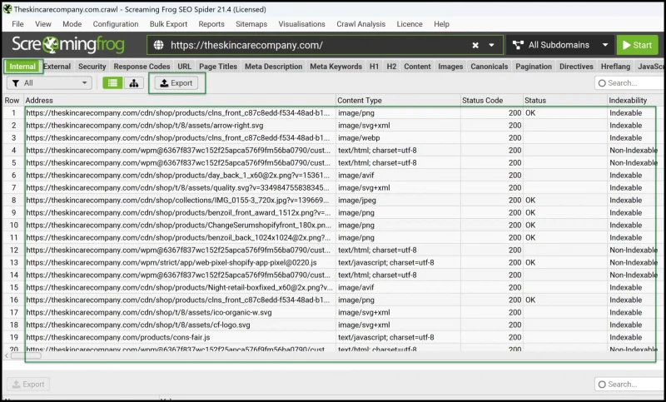The height and width of the screenshot is (402, 666).
Task: Switch to tree view icon
Action: click(x=134, y=82)
